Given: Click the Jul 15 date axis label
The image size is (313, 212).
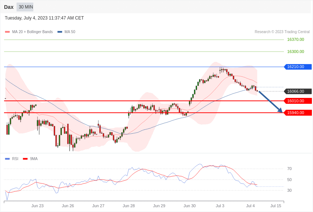Looking at the screenshot, I should (276, 206).
